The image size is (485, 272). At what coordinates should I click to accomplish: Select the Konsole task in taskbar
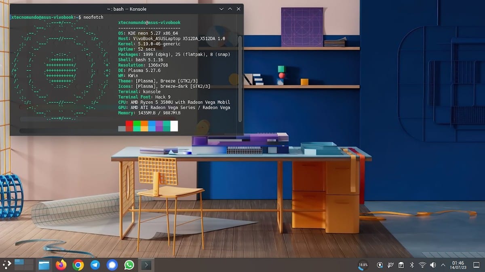(146, 265)
